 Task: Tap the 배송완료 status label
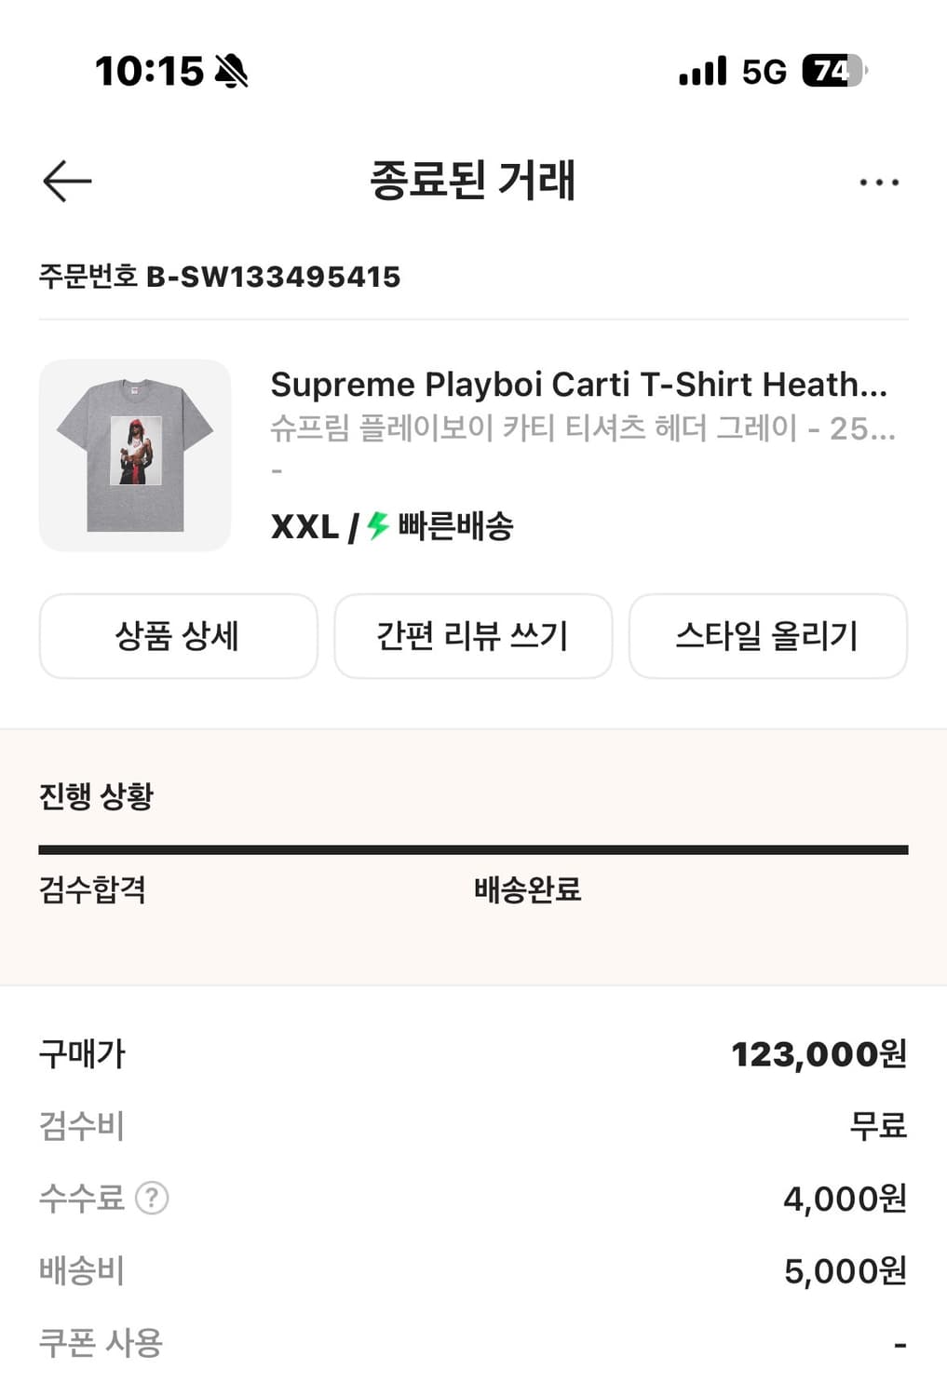tap(527, 890)
